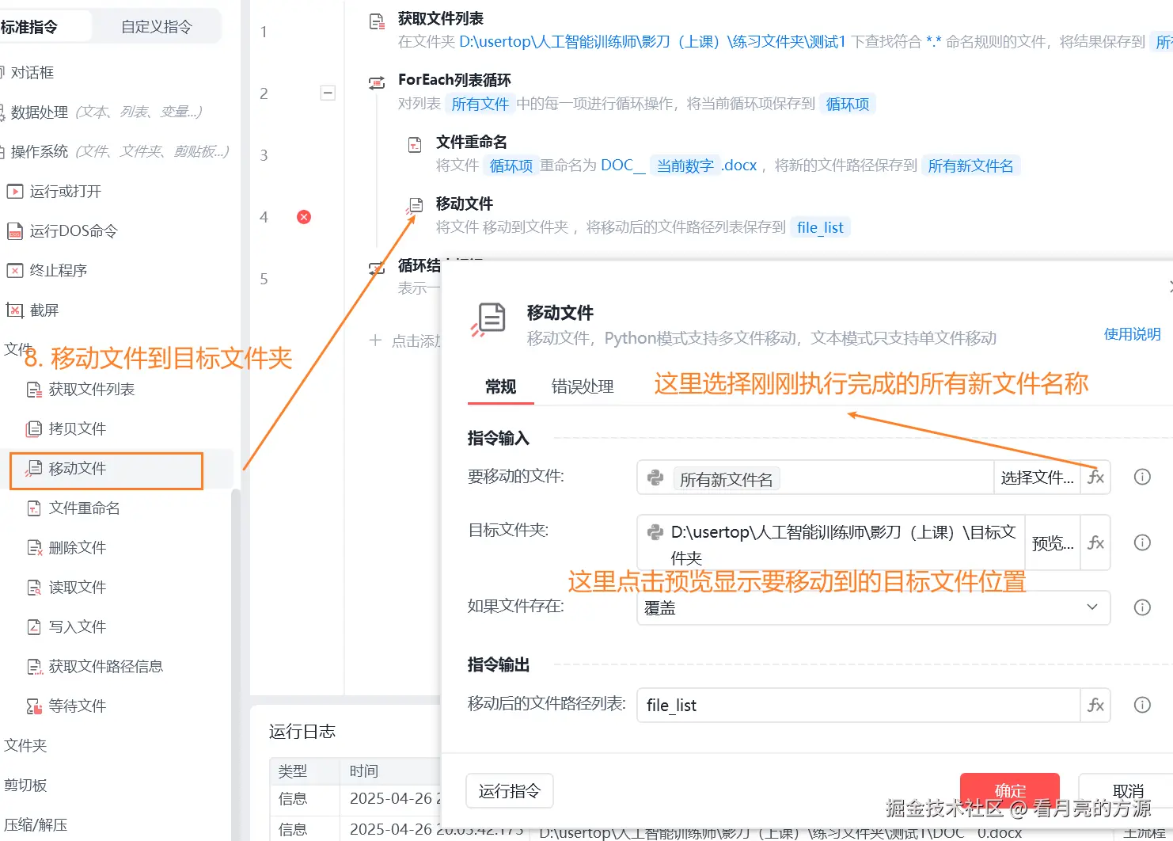Click the 选择文件... button

point(1037,478)
